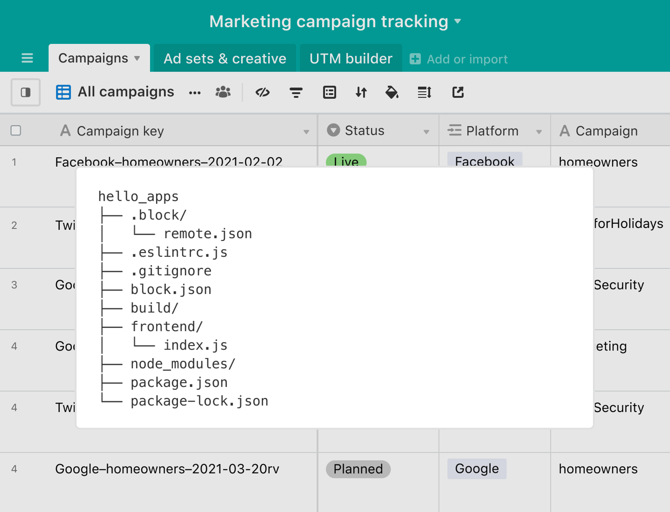The height and width of the screenshot is (512, 670).
Task: Click the Planned status pill
Action: (358, 469)
